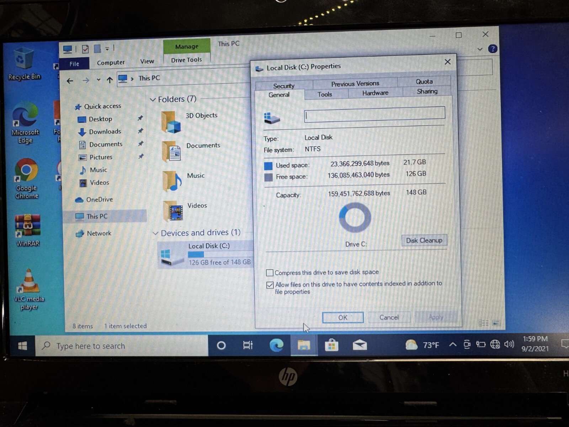Open clock showing 1:59 PM
The width and height of the screenshot is (569, 427).
point(535,344)
